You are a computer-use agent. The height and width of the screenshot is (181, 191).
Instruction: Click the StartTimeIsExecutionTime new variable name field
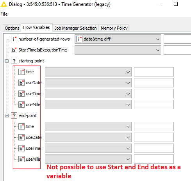coord(177,50)
